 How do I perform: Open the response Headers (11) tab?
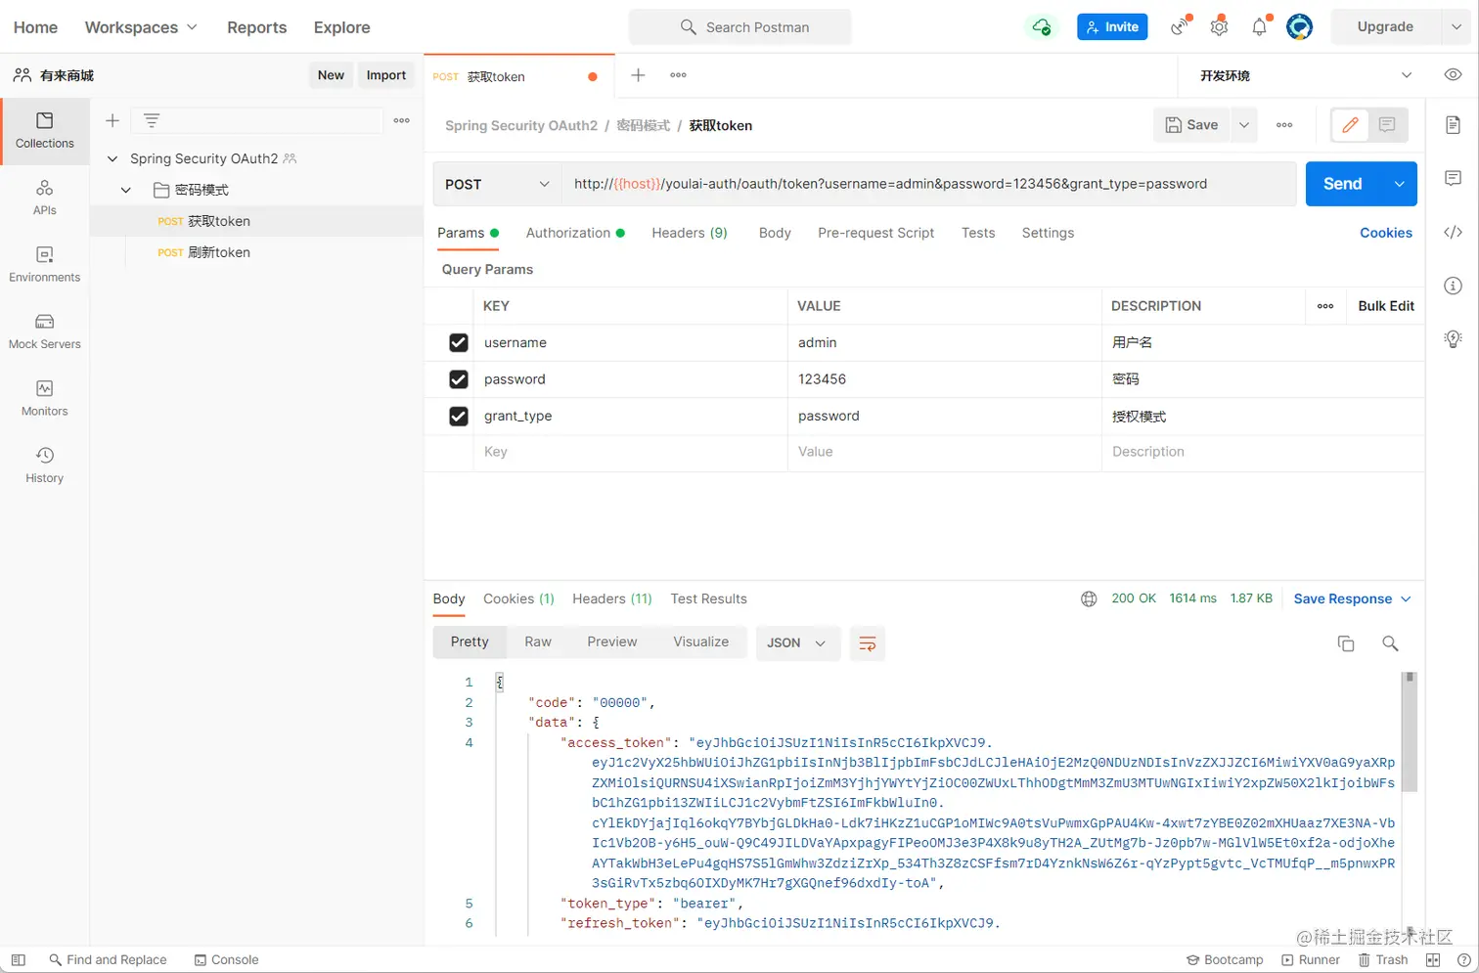pyautogui.click(x=612, y=599)
